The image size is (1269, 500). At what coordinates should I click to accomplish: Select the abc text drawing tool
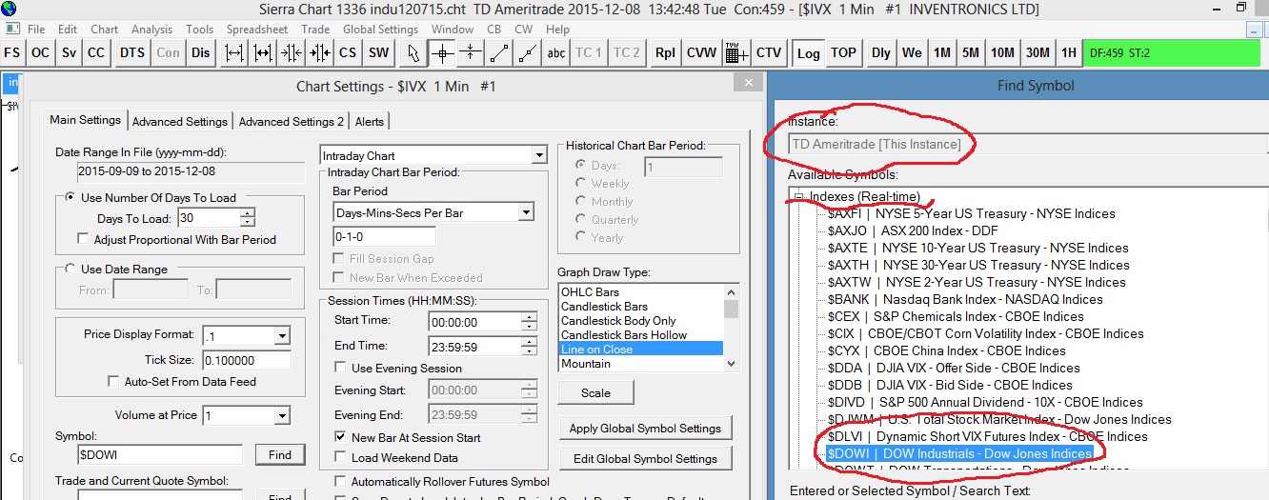(x=556, y=52)
